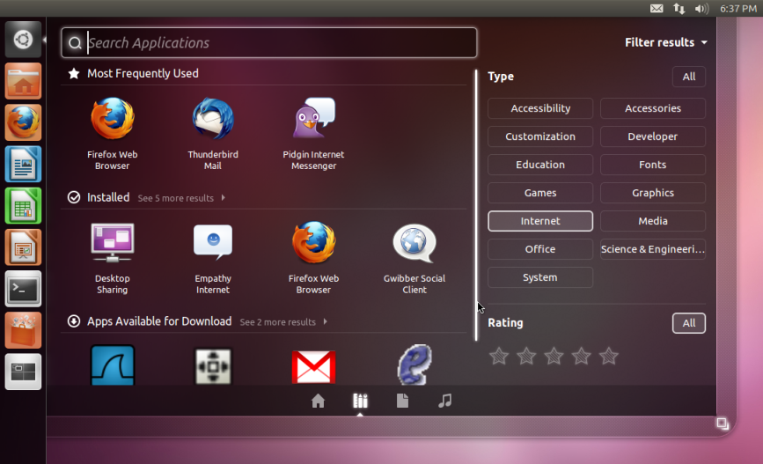This screenshot has height=464, width=763.
Task: Open Home Folder from the launcher
Action: coord(23,81)
